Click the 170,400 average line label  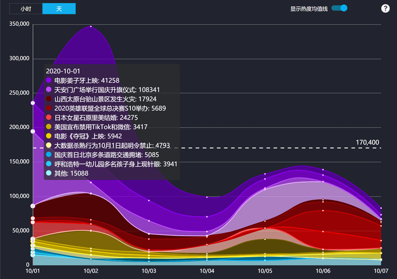pyautogui.click(x=367, y=143)
